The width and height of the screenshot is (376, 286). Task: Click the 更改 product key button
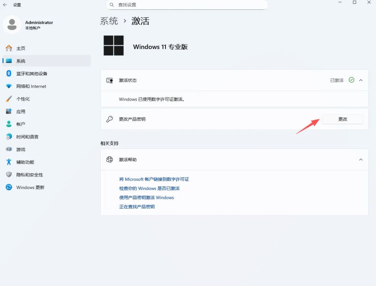click(343, 119)
